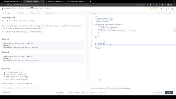Collapse code fold arrow at line 1
The image size is (176, 99).
coord(93,17)
